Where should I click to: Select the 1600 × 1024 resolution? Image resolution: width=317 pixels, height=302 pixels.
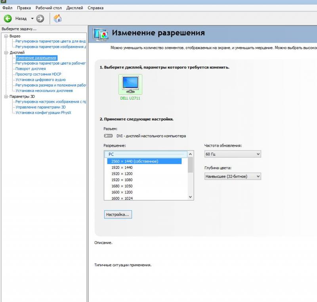tap(122, 198)
